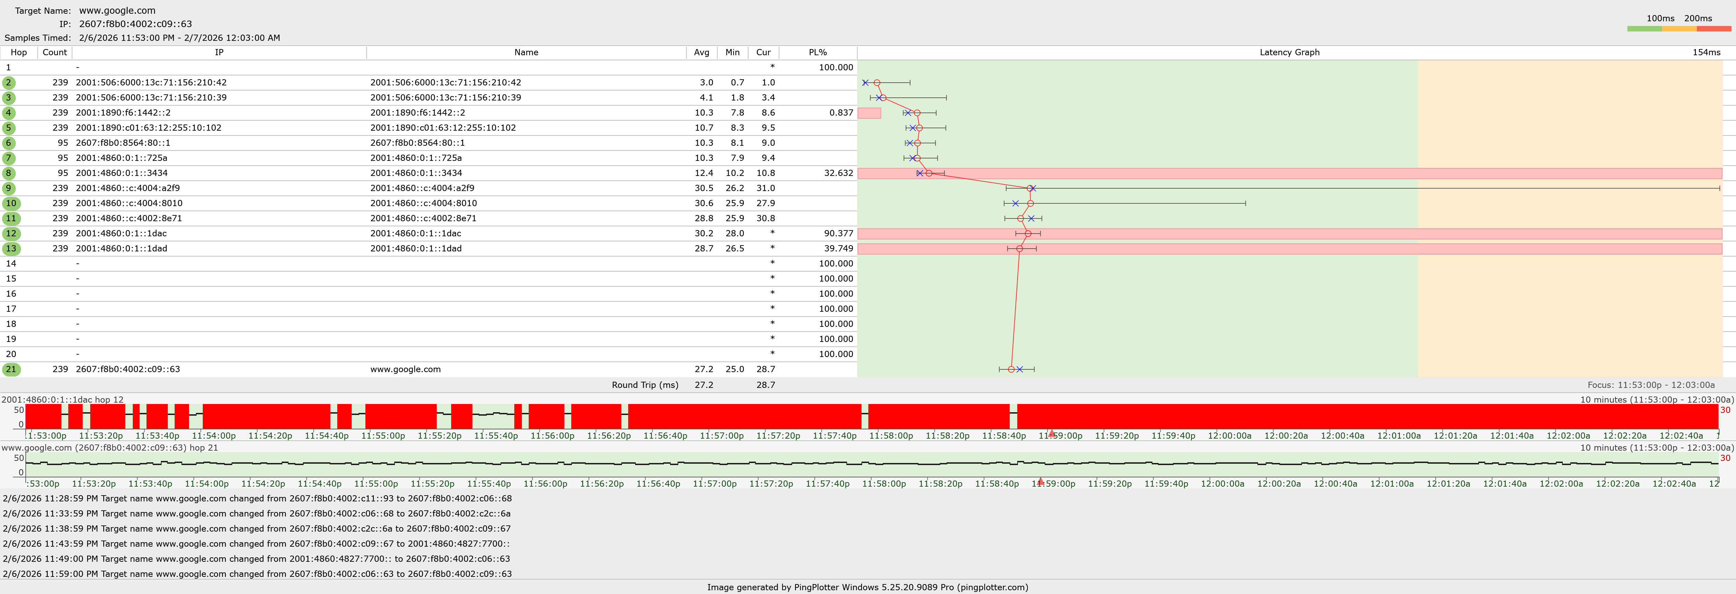This screenshot has height=594, width=1736.
Task: Click the red triangle marker on hop 12 timeline
Action: click(1051, 433)
